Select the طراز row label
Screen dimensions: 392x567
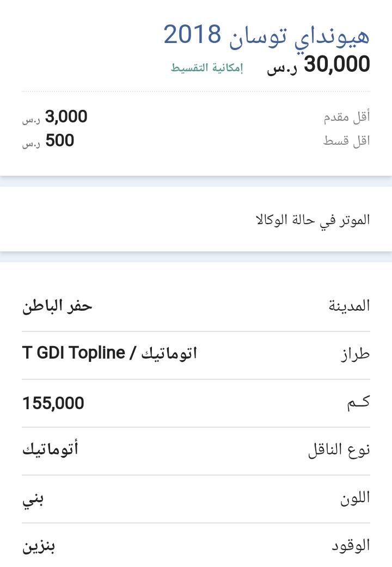355,353
